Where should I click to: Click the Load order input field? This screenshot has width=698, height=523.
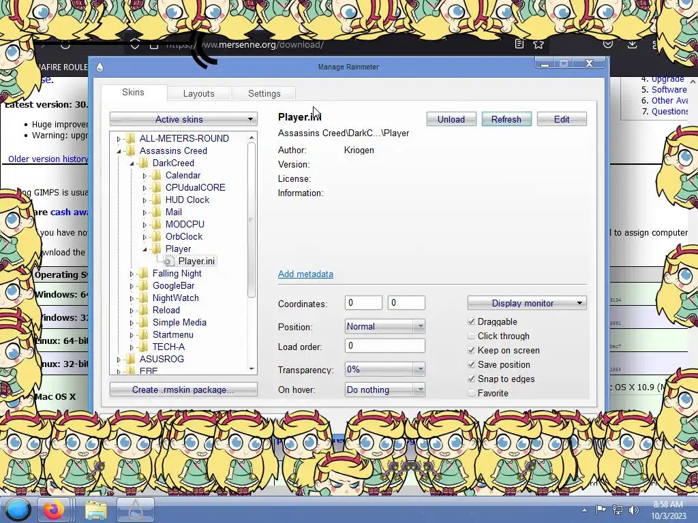[x=384, y=345]
